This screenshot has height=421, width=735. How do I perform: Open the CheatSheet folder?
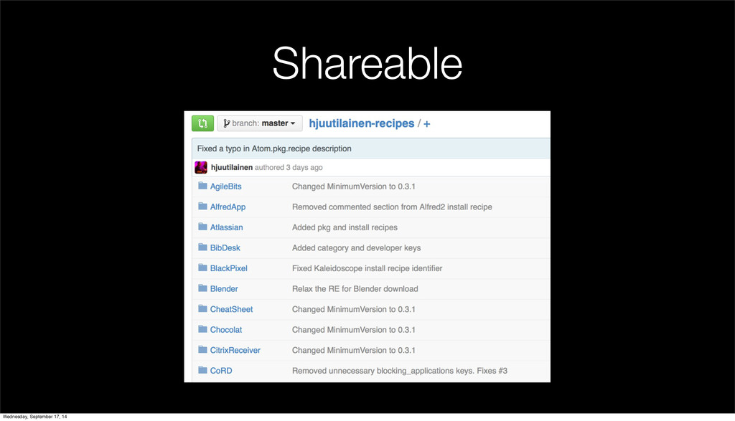point(231,309)
